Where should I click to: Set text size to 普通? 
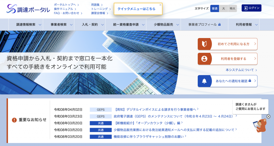point(215,8)
